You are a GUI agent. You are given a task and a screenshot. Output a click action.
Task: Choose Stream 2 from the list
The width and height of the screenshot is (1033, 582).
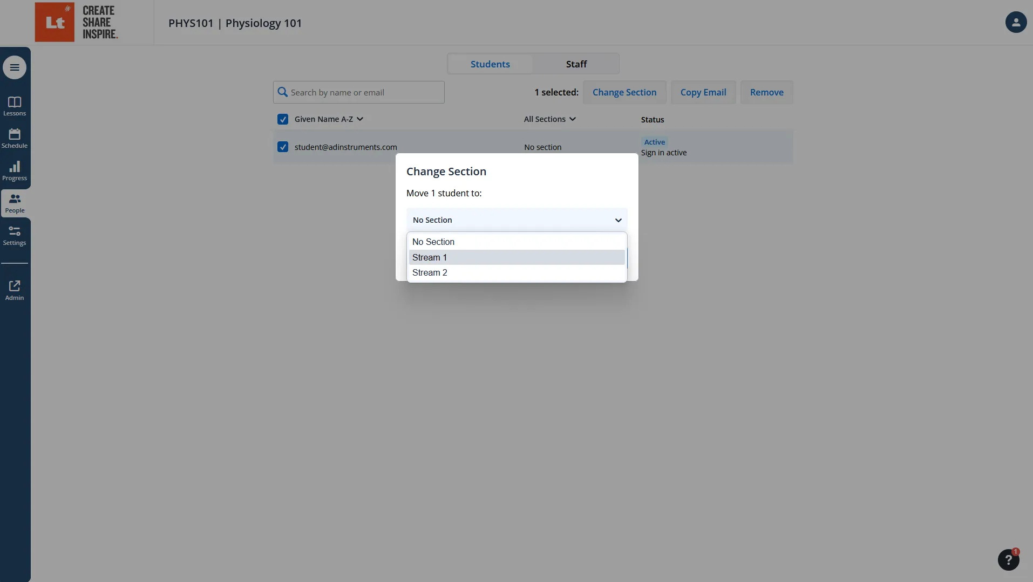pos(516,272)
